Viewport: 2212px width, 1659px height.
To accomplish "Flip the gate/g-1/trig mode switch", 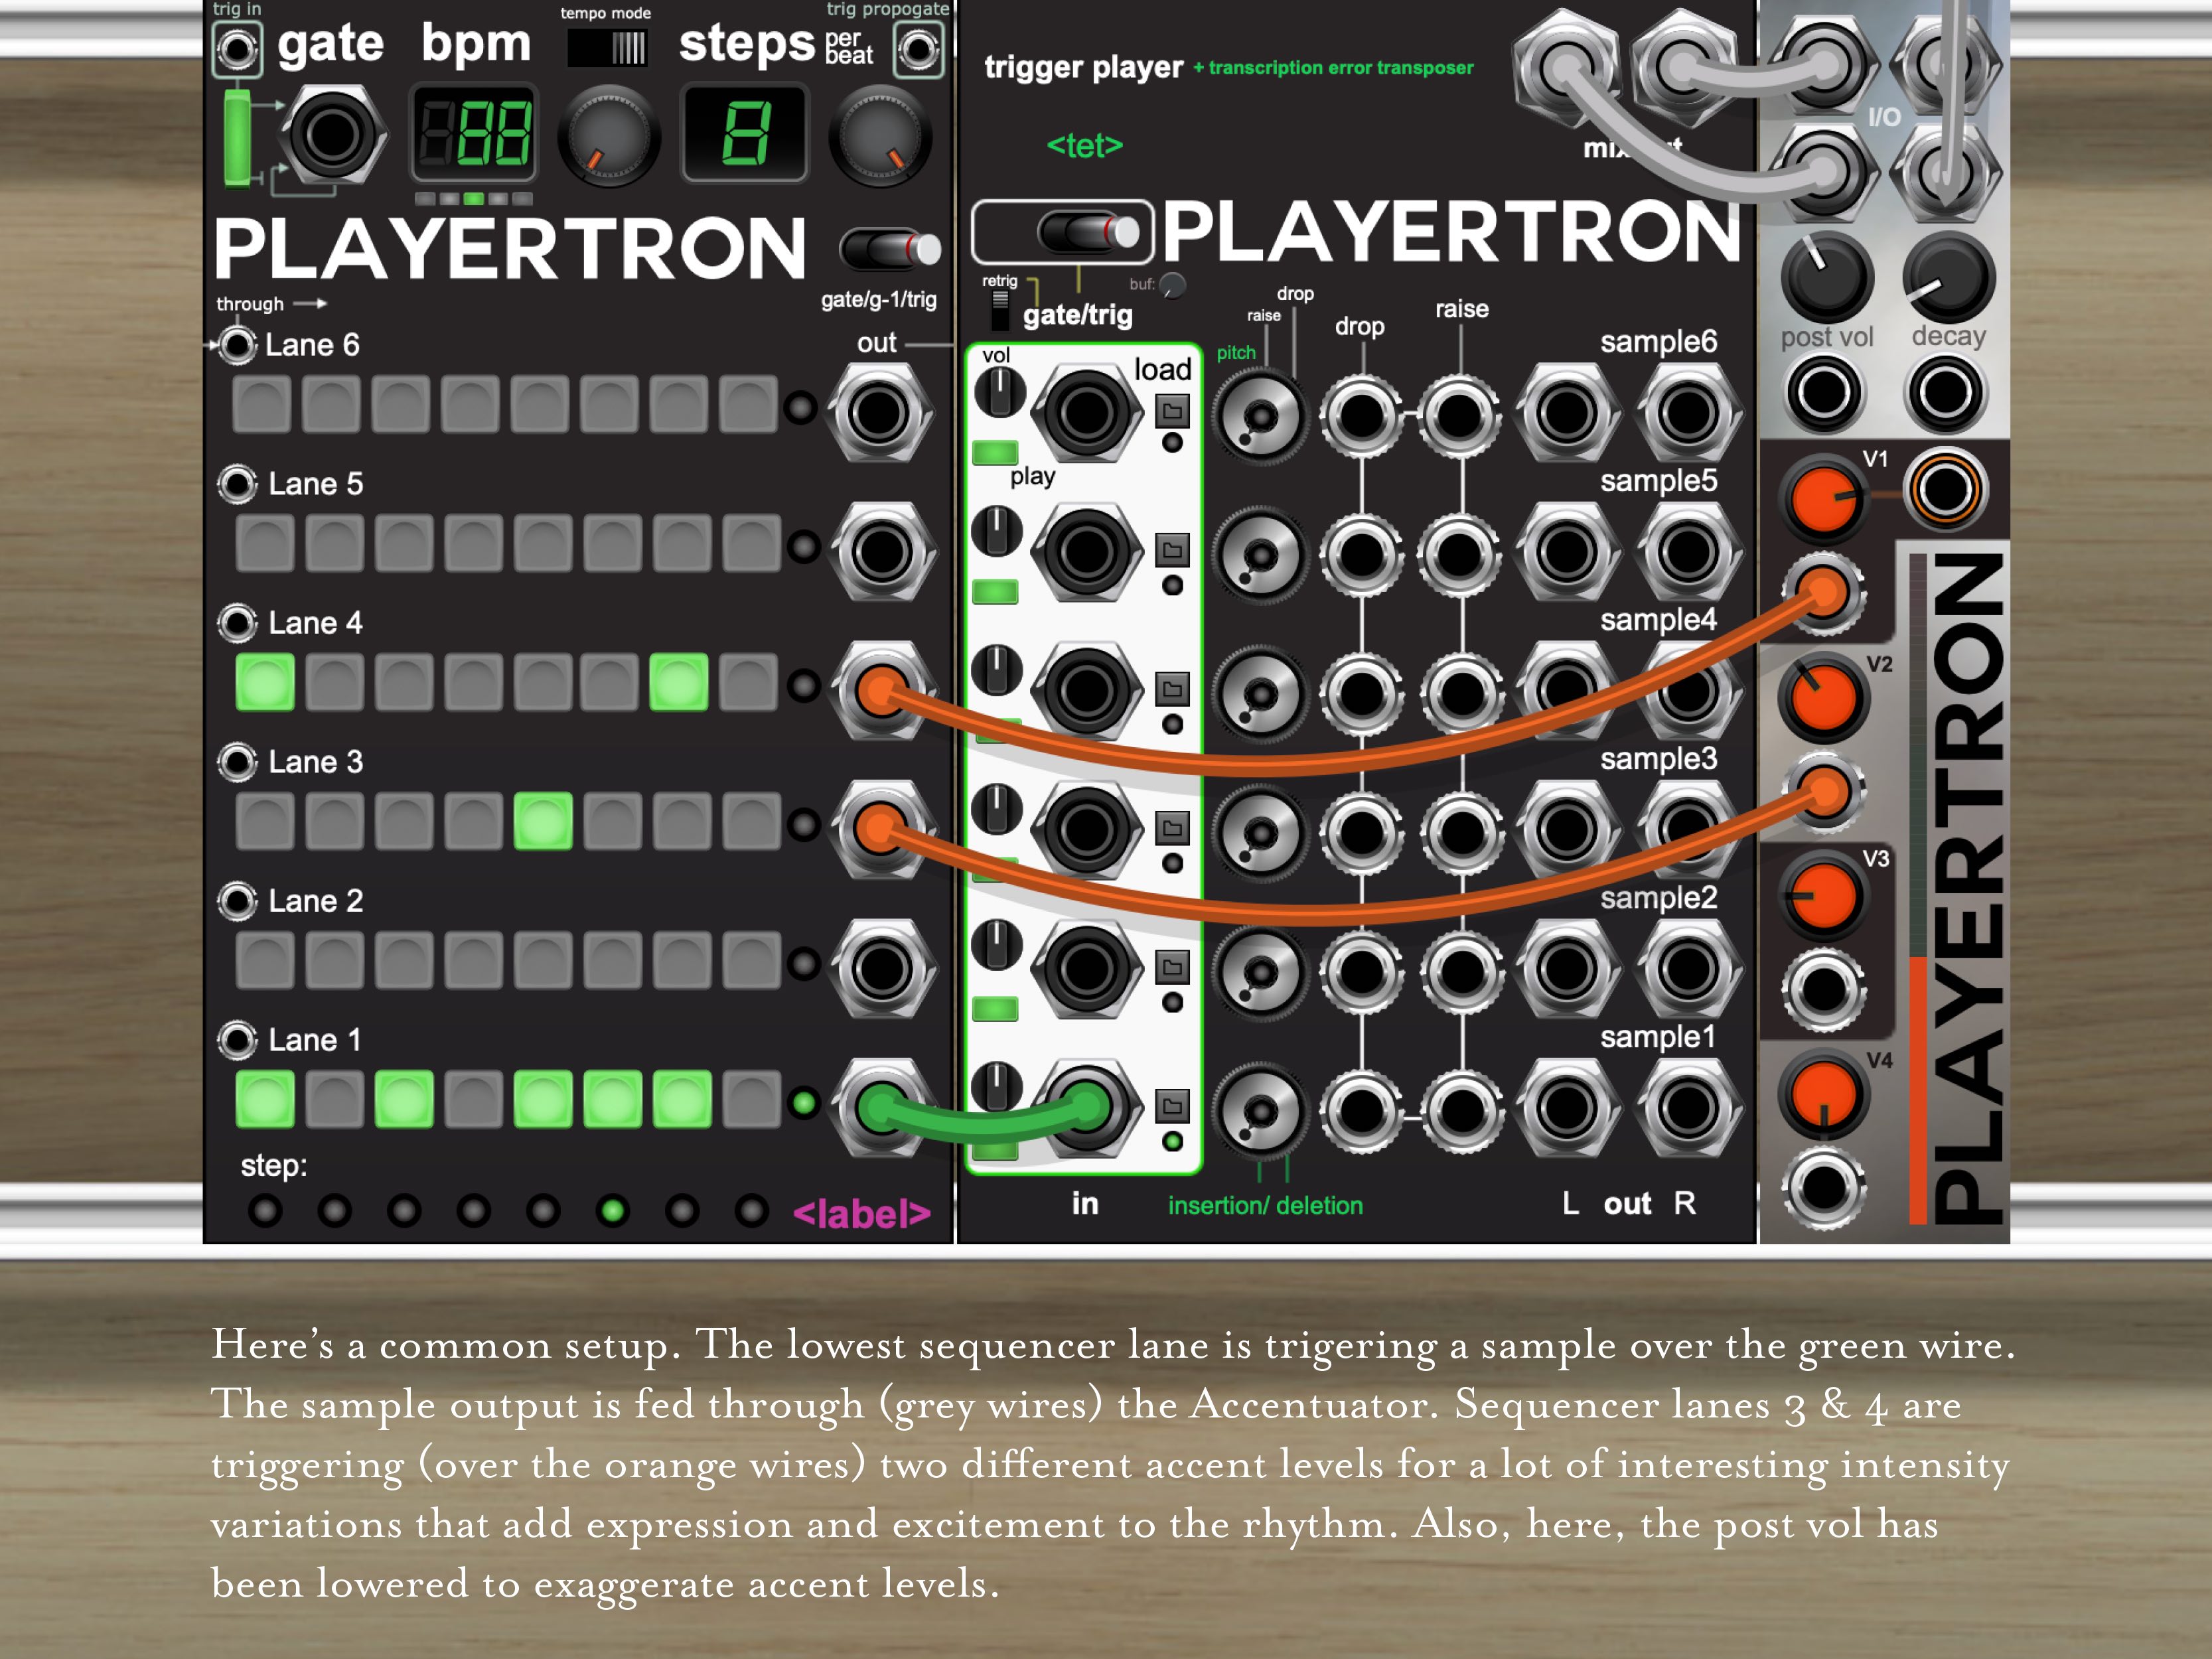I will pos(889,248).
